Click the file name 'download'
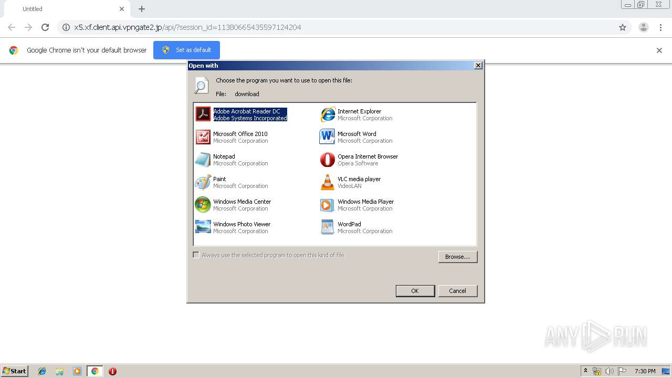The height and width of the screenshot is (378, 672). [247, 94]
